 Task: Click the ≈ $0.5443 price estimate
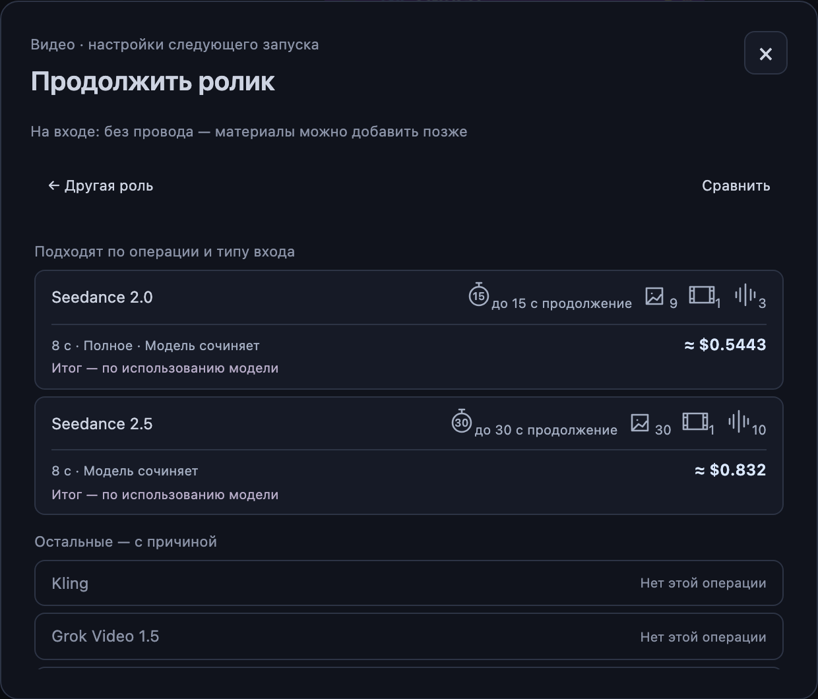coord(725,345)
